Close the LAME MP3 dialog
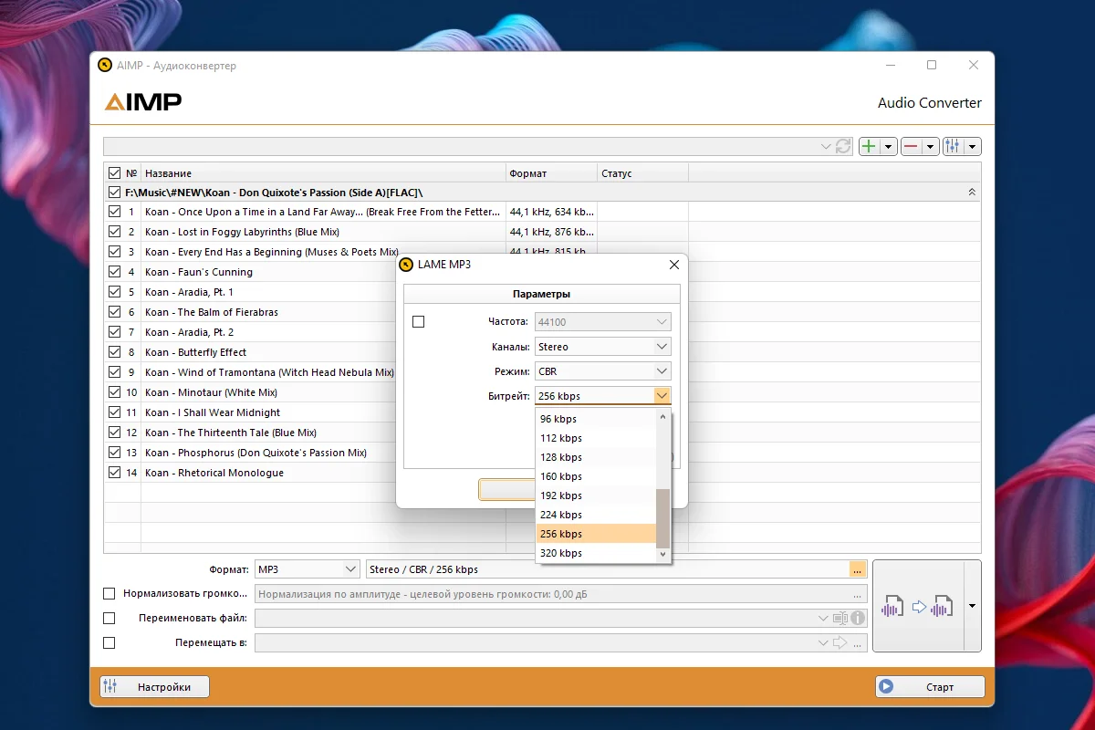 pyautogui.click(x=674, y=265)
